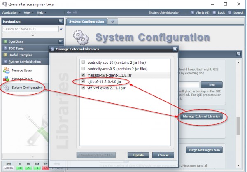Enable the centricity-cps-10 library checkbox

(84, 62)
